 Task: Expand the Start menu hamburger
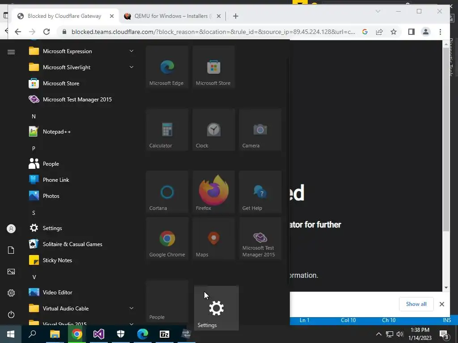[x=11, y=52]
